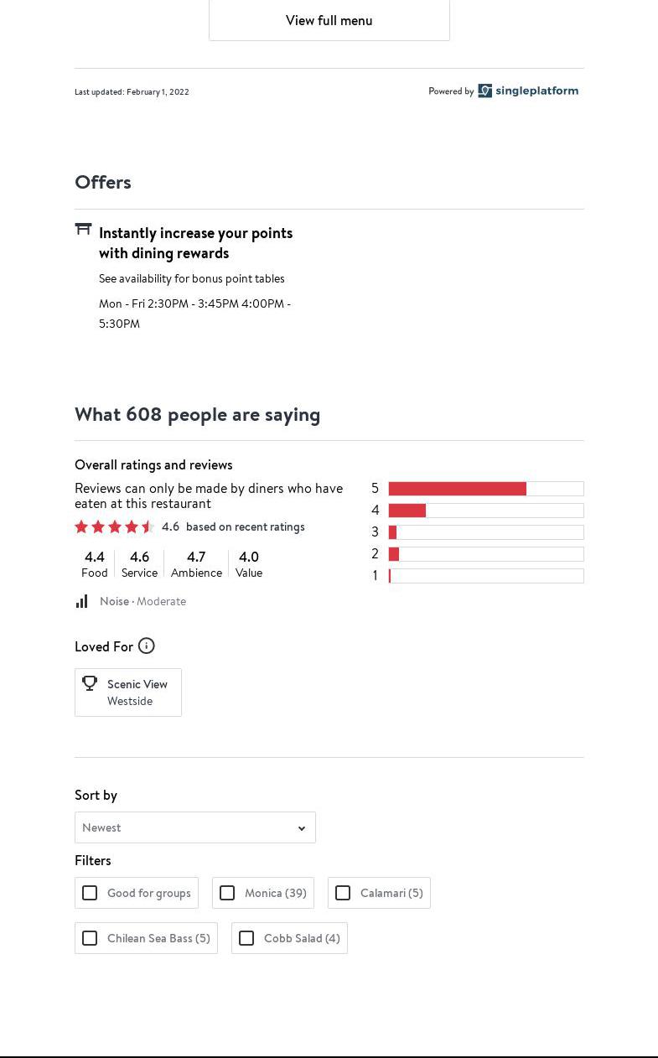Click the trophy icon for Scenic View
This screenshot has height=1058, width=658.
coord(90,683)
